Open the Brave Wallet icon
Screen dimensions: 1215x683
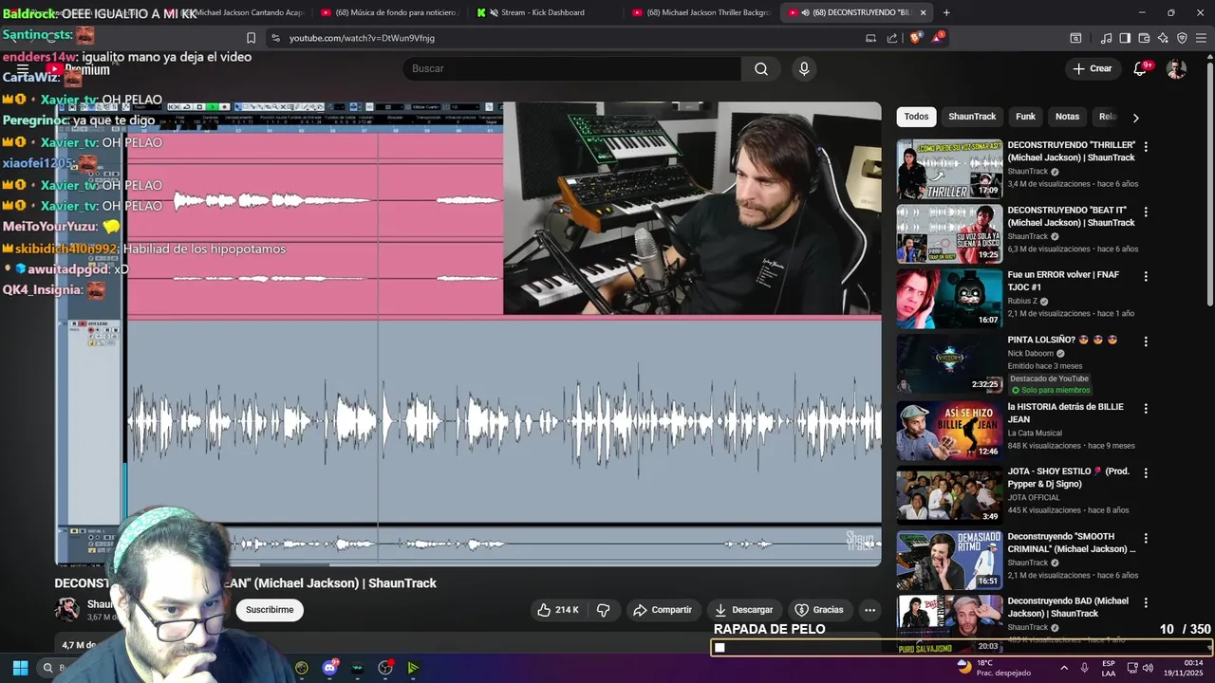tap(1144, 38)
